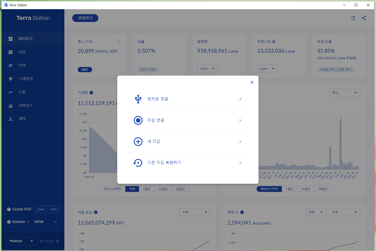Select 제네시스부터 range in right chart

click(269, 189)
